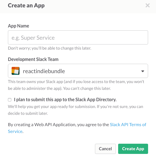Click 'Don't worry; you'll be able' hint
This screenshot has height=161, width=156.
pyautogui.click(x=49, y=48)
